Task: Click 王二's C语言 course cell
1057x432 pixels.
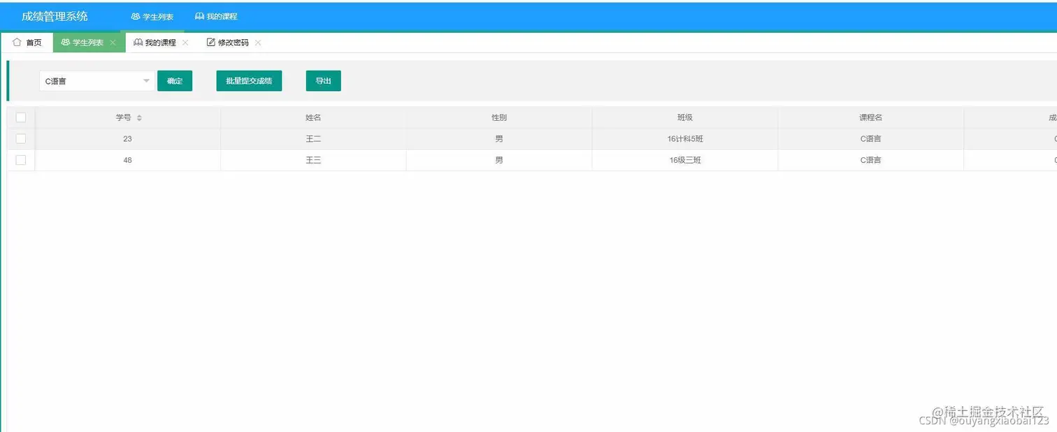Action: coord(871,139)
